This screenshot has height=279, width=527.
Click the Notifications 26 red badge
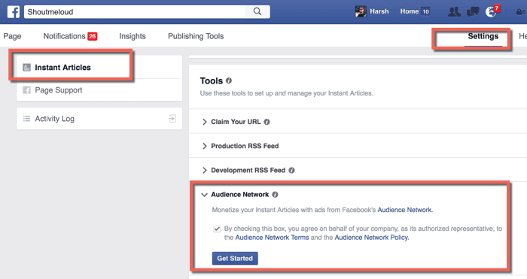click(x=93, y=36)
